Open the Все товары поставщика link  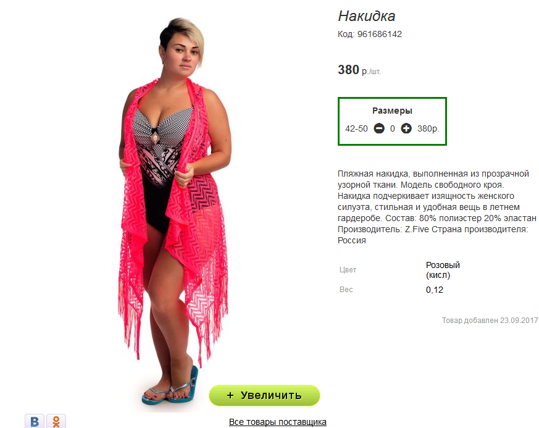278,422
